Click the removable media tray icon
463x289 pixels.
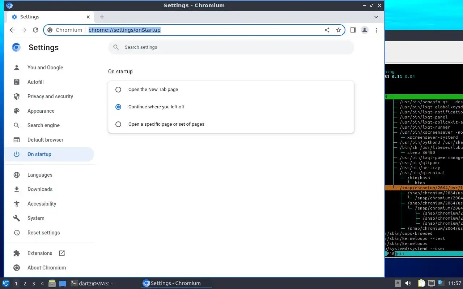point(398,283)
